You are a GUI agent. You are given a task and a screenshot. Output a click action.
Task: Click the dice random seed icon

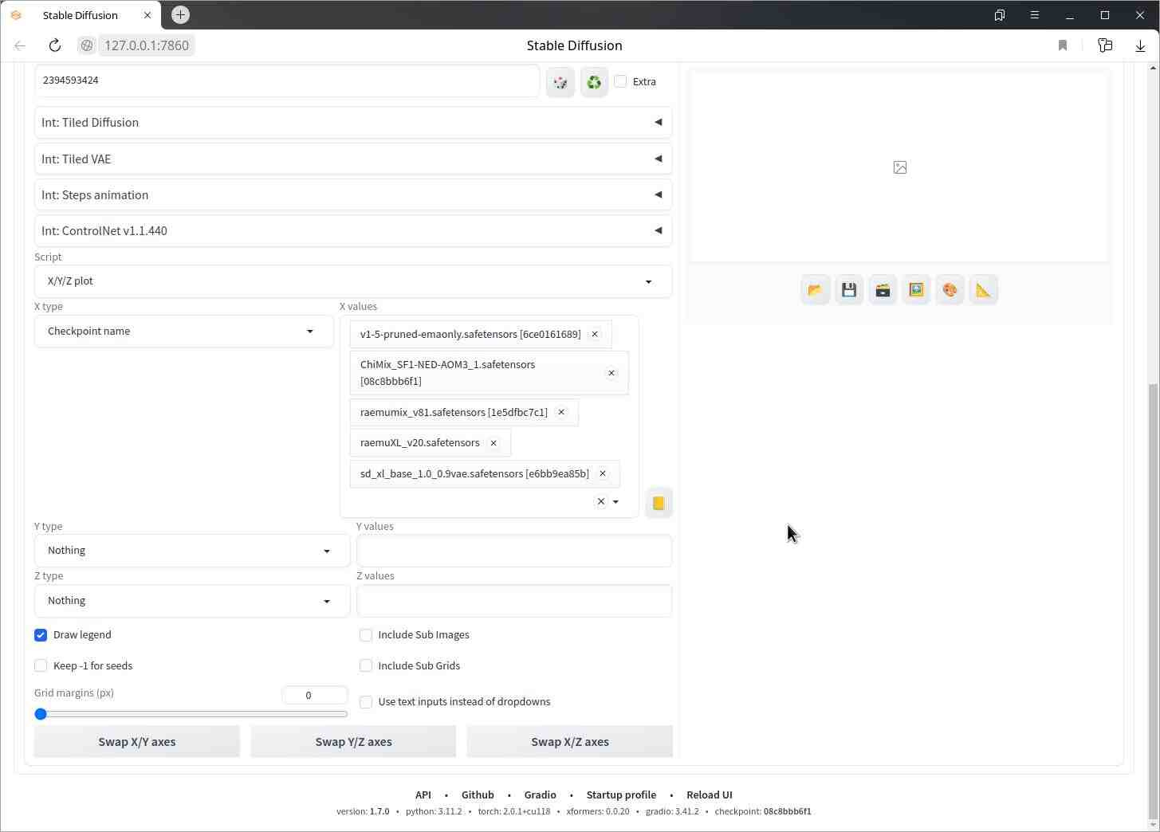pyautogui.click(x=560, y=81)
